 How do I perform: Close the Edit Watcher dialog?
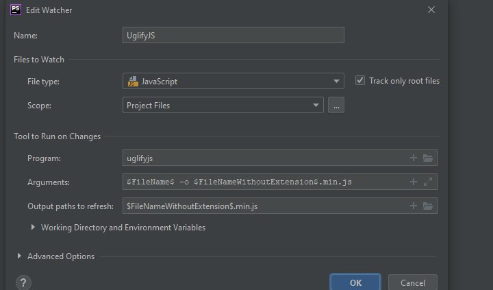click(431, 10)
